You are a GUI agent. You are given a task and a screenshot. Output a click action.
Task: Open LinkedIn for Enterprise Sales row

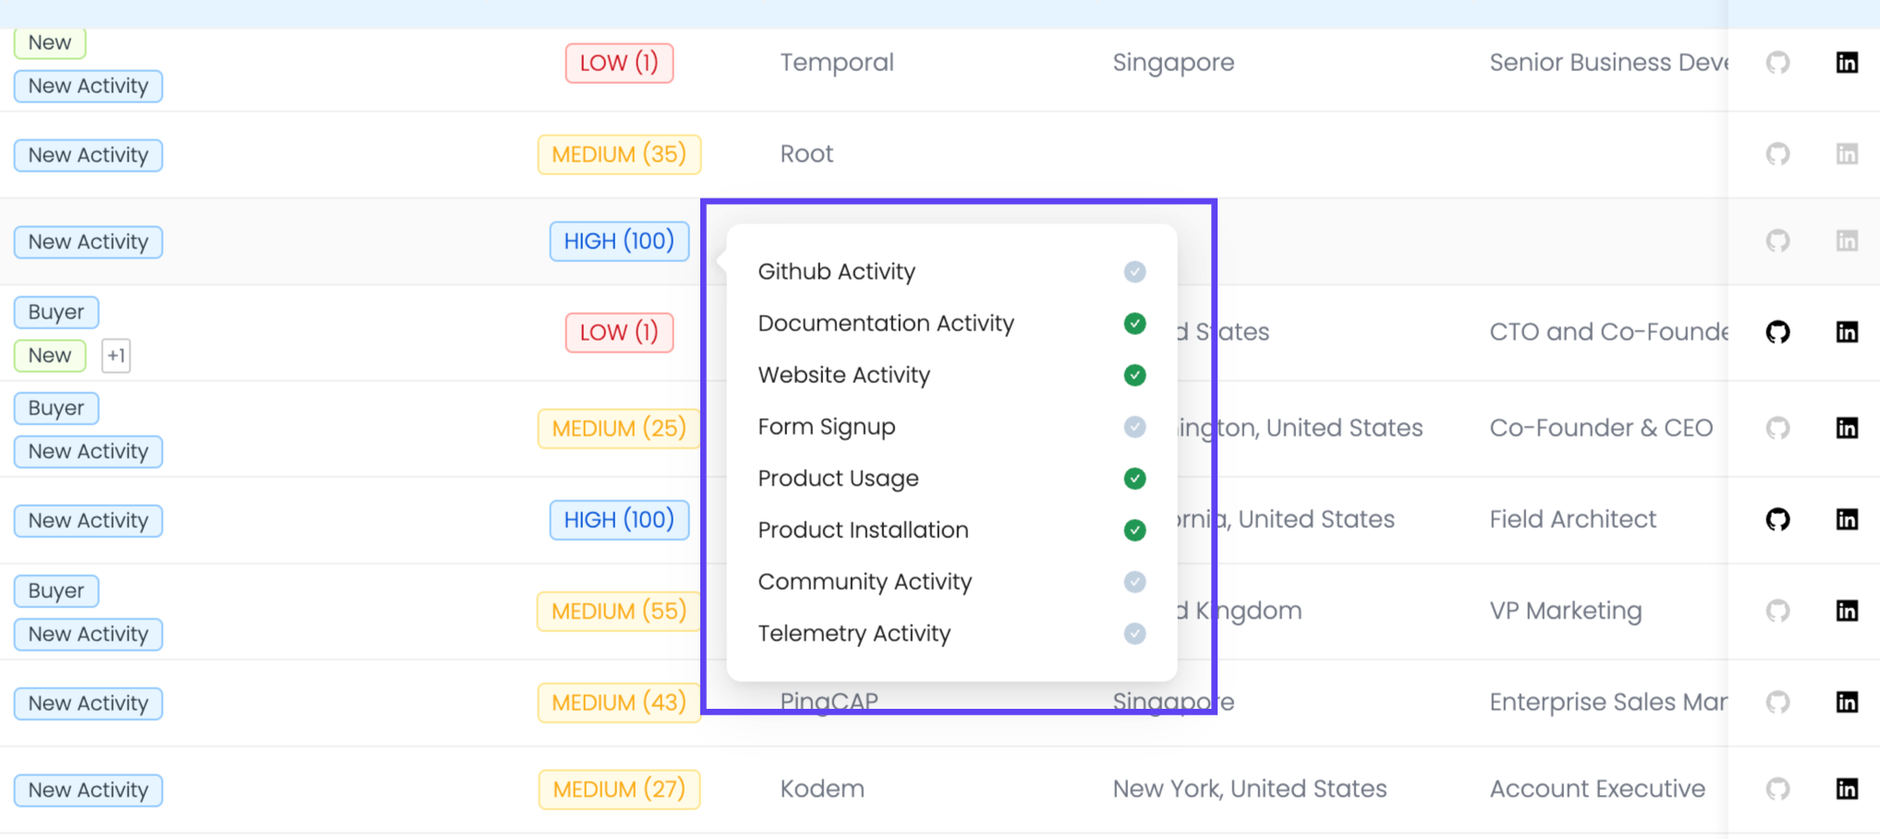coord(1846,702)
